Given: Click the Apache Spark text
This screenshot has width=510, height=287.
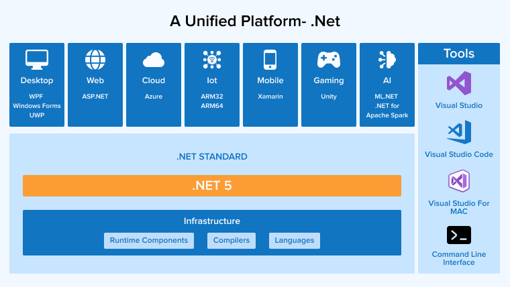Looking at the screenshot, I should [x=387, y=115].
